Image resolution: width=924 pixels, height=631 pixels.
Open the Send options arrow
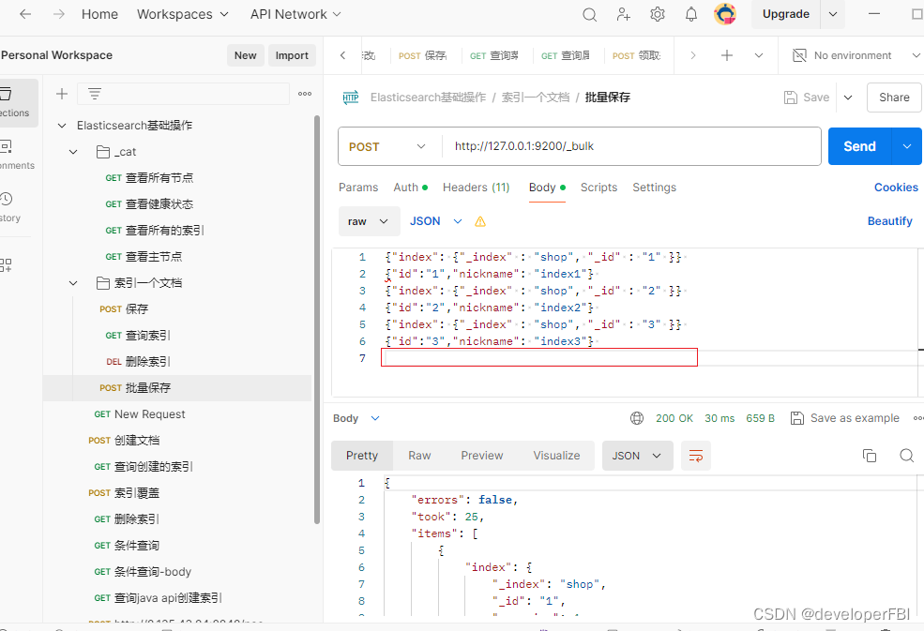click(x=907, y=146)
